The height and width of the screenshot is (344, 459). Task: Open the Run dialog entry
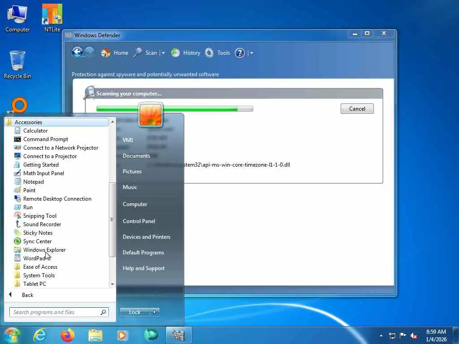point(28,207)
